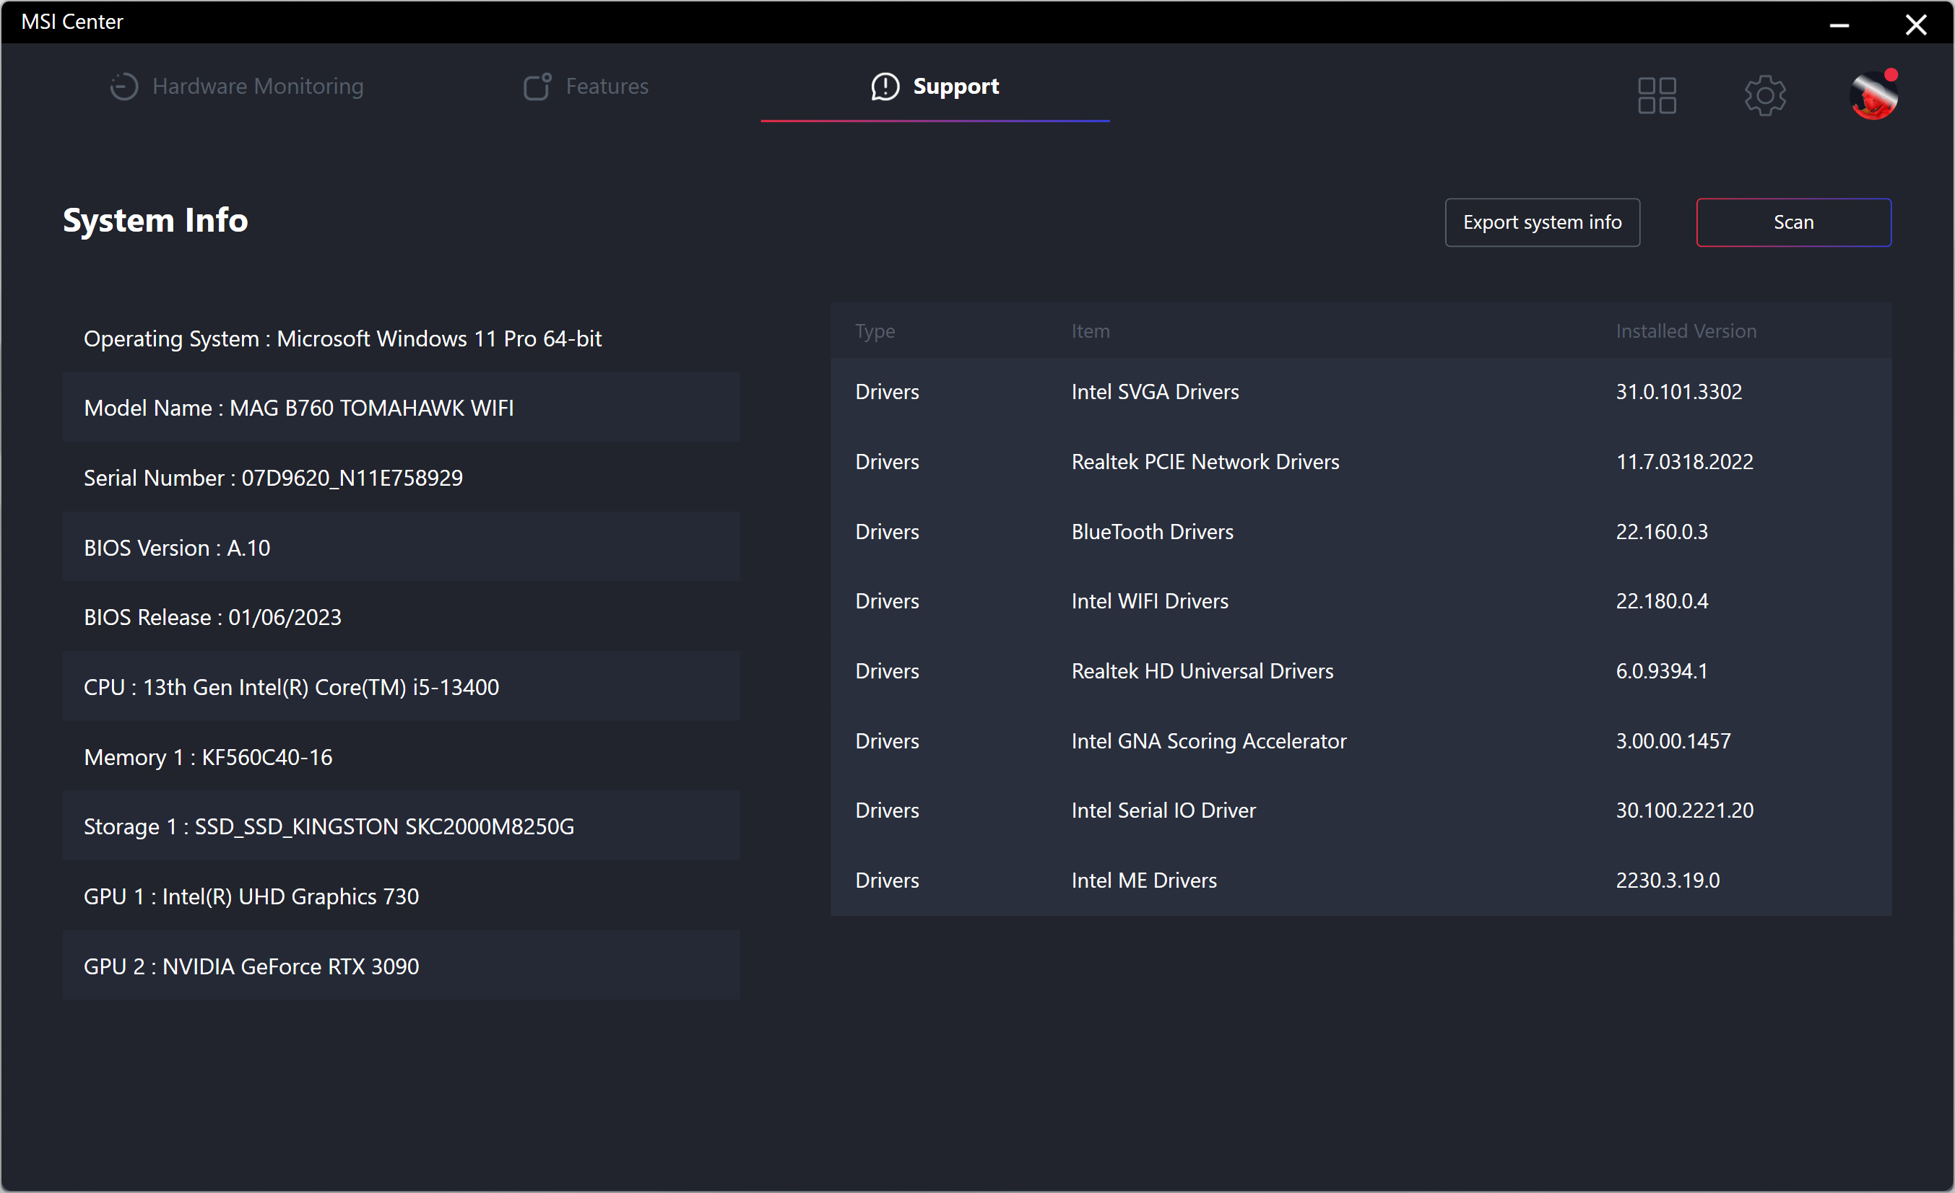Click the Item column header

click(1091, 331)
